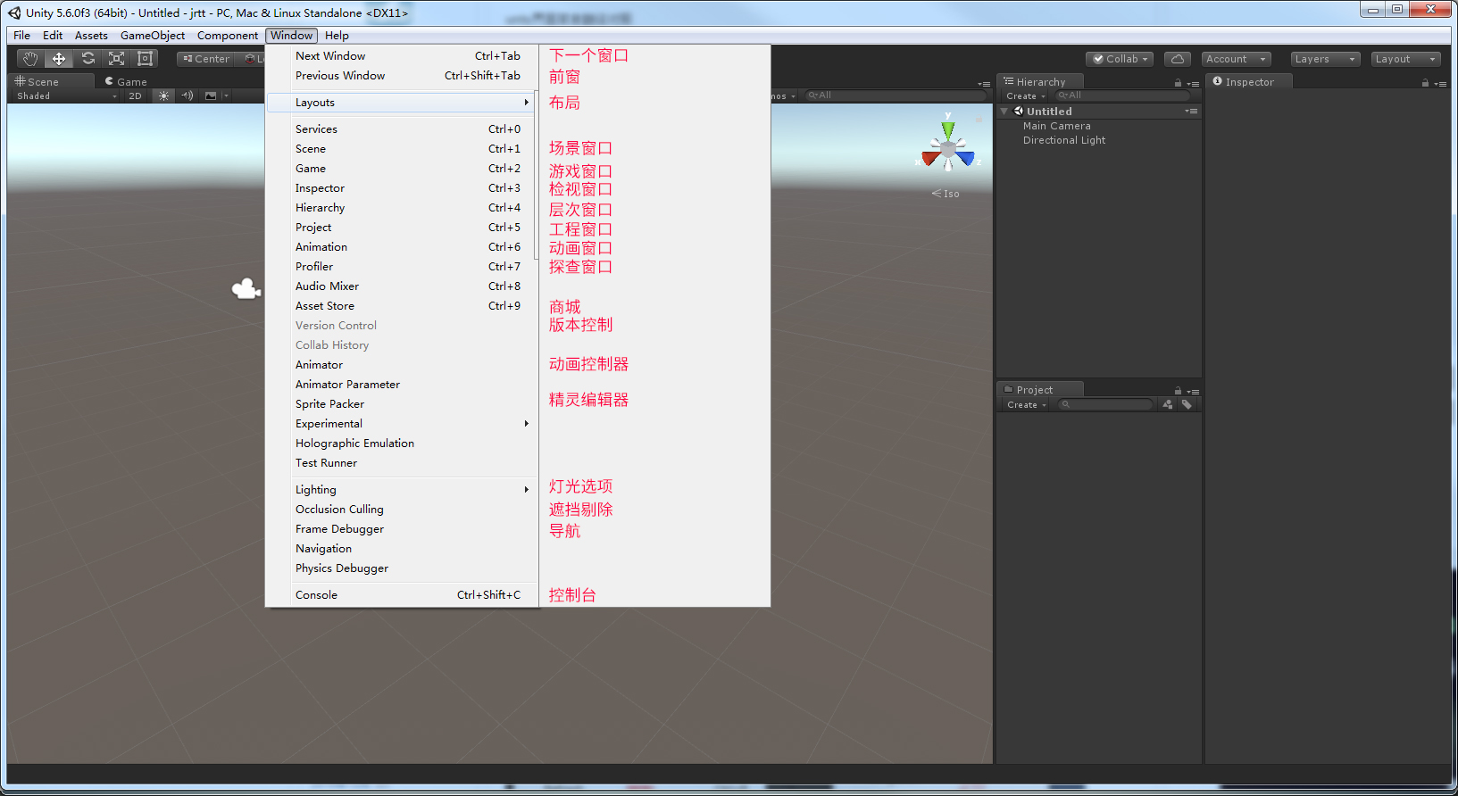Open the Help menu

point(337,36)
